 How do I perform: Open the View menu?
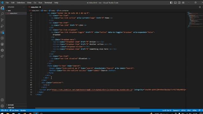pyautogui.click(x=29, y=3)
